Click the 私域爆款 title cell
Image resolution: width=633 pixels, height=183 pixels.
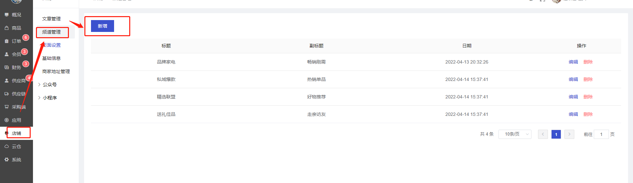[166, 79]
